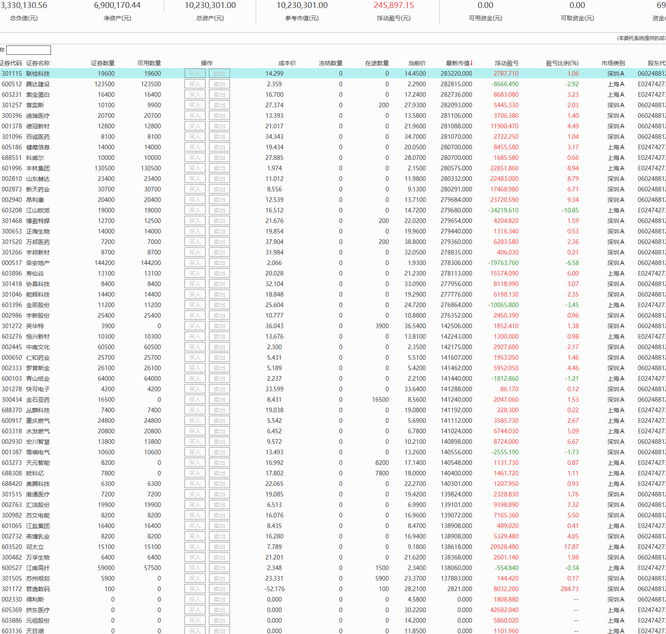
Task: Sell 索宝蛋白 using its 卖出 button
Action: [x=219, y=95]
